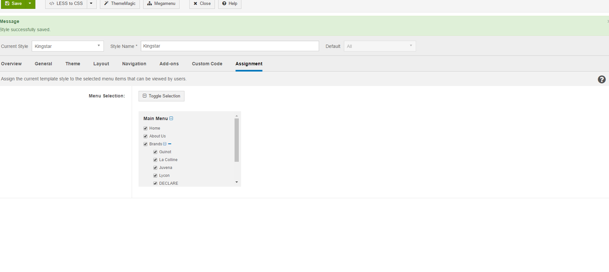Switch to the Add-ons tab
Image resolution: width=609 pixels, height=272 pixels.
coord(169,64)
